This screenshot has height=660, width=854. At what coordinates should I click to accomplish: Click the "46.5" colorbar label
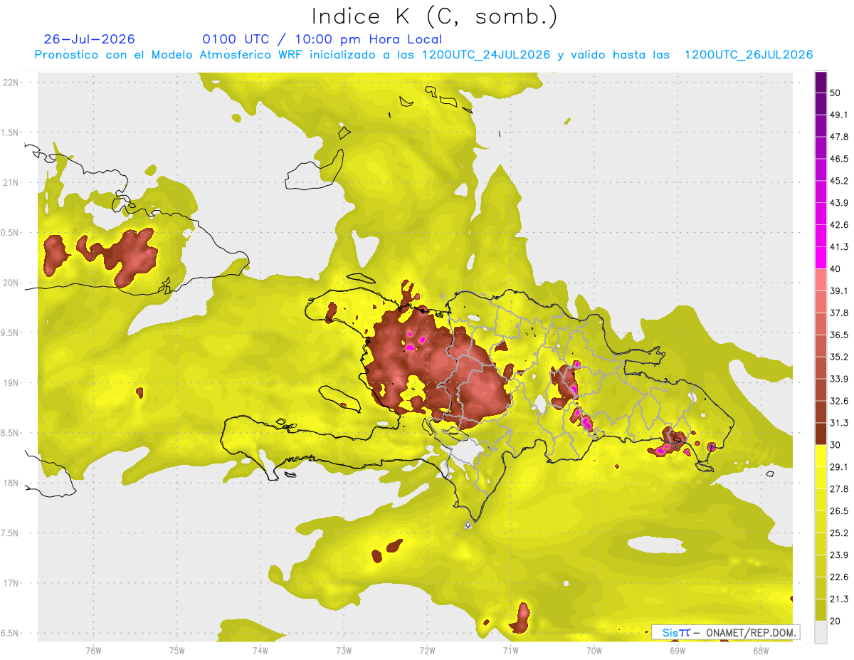click(839, 159)
